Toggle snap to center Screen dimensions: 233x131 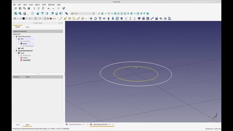[x=131, y=13]
